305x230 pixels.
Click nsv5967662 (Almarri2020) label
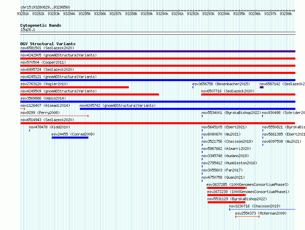pos(226,149)
